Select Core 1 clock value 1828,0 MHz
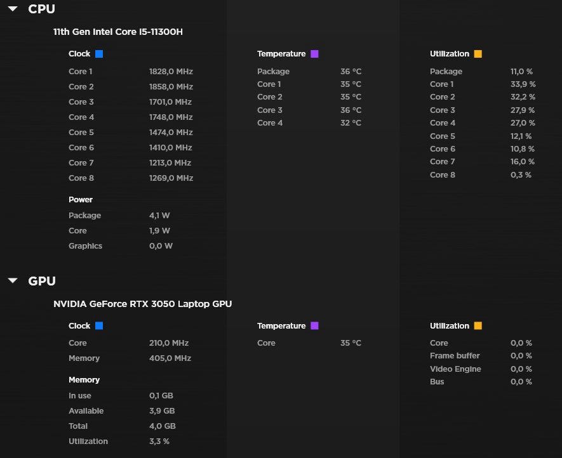Image resolution: width=562 pixels, height=458 pixels. click(x=171, y=71)
